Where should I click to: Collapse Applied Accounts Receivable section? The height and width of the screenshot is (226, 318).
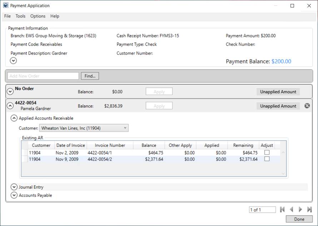click(x=14, y=118)
